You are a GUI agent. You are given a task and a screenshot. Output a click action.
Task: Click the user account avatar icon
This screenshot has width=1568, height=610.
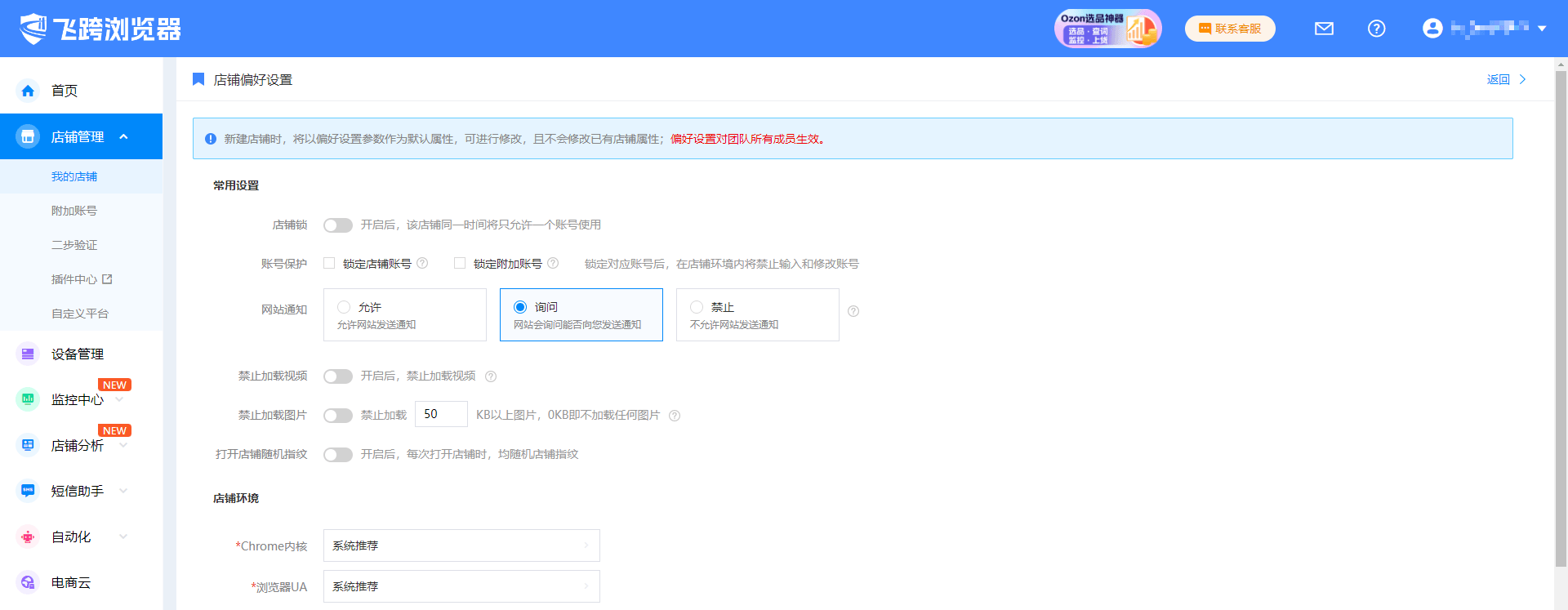point(1432,29)
